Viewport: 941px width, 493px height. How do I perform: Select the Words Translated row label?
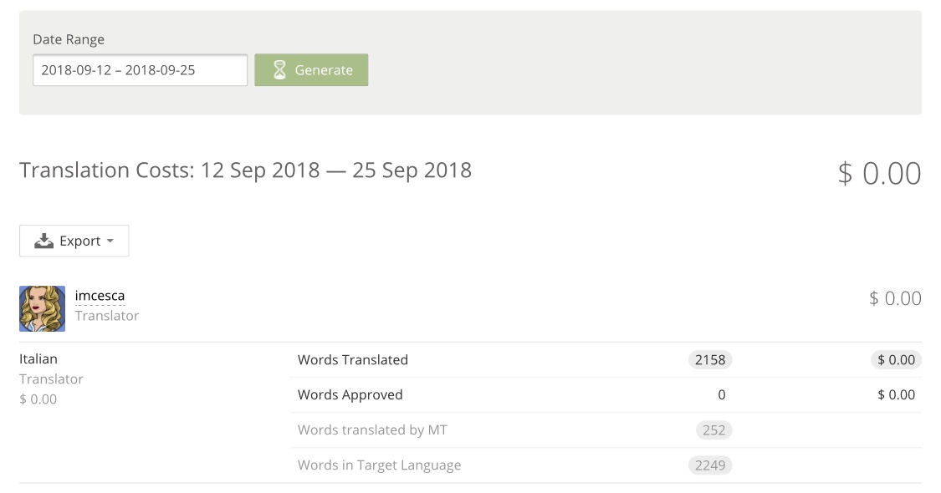(x=353, y=360)
